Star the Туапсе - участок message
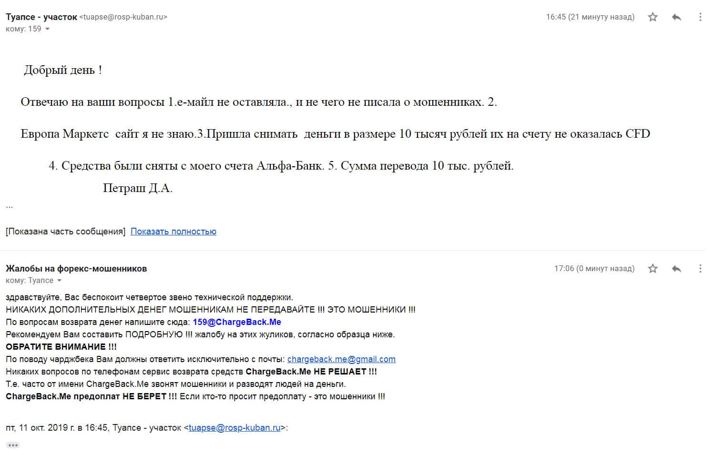Screen dimensions: 715x455 point(653,17)
